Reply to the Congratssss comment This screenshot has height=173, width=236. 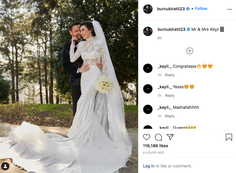pos(170,75)
